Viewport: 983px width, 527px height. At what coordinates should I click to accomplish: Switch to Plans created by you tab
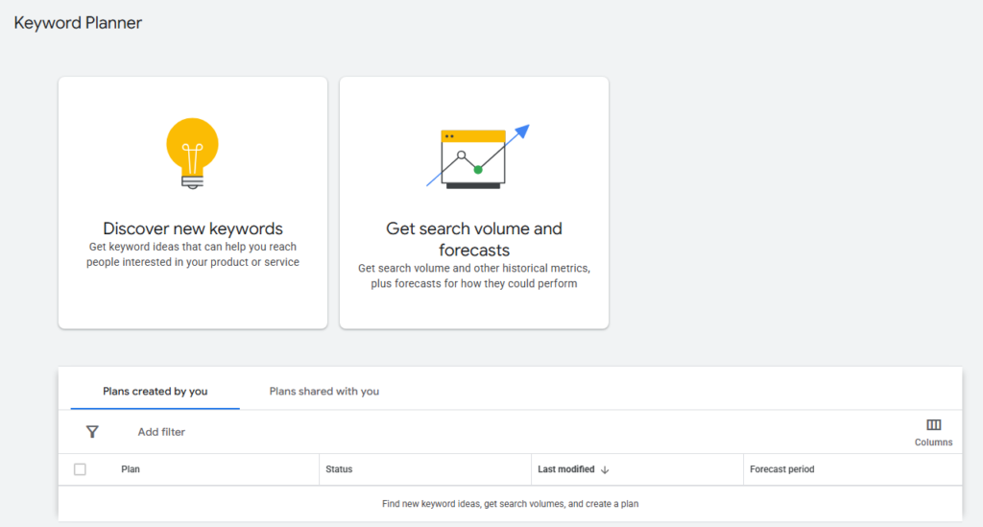coord(155,391)
